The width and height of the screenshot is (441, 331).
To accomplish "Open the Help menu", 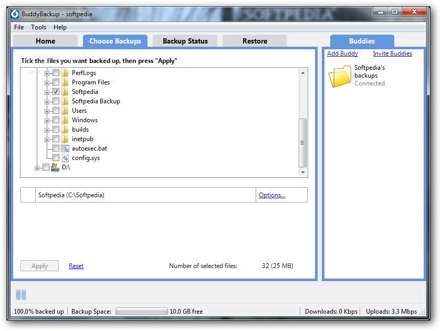I will [60, 27].
